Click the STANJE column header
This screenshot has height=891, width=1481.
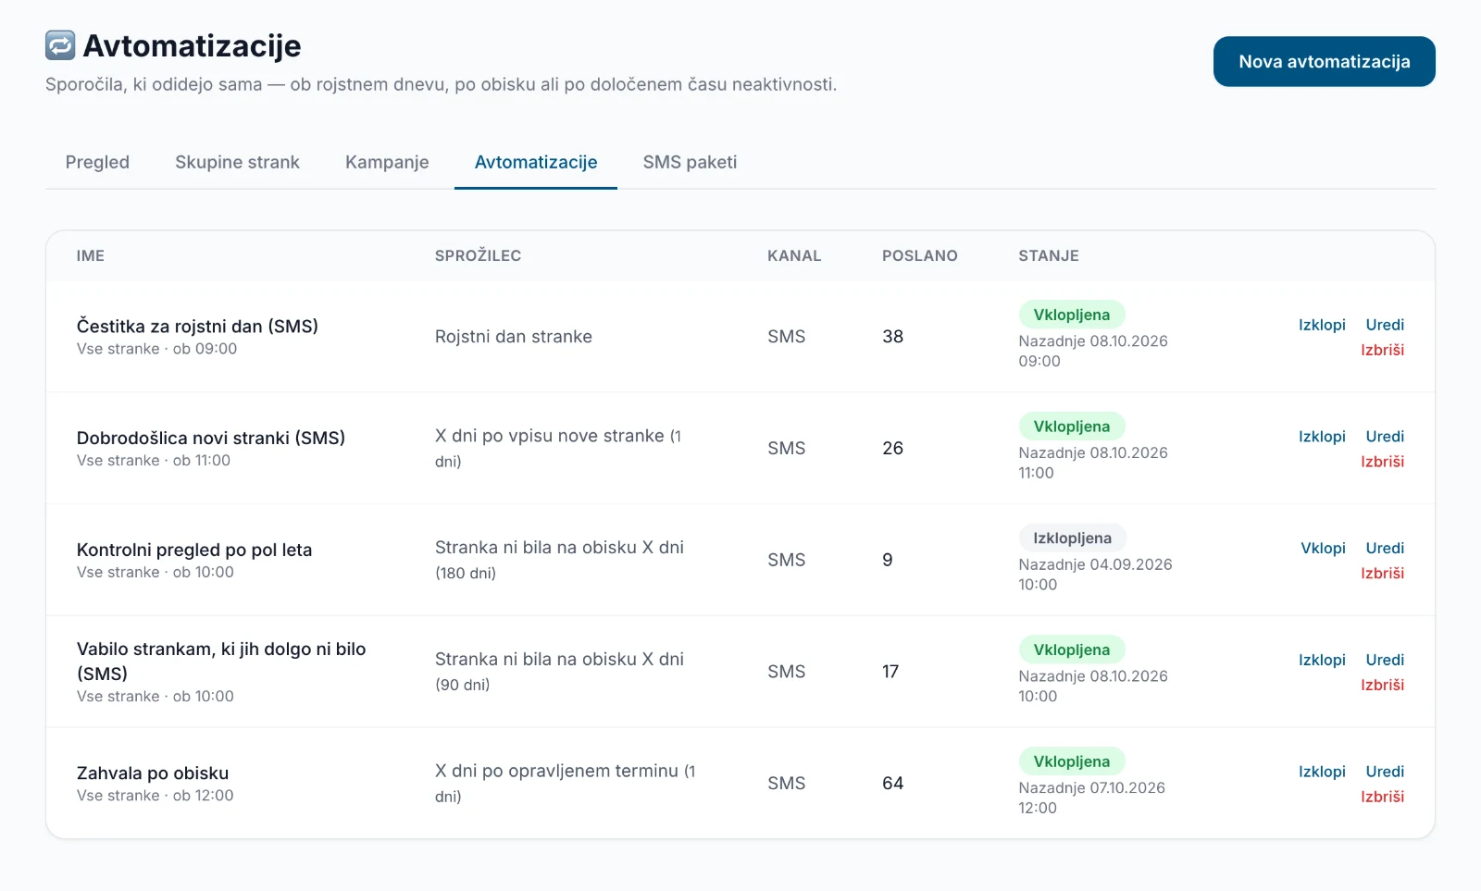(x=1049, y=256)
